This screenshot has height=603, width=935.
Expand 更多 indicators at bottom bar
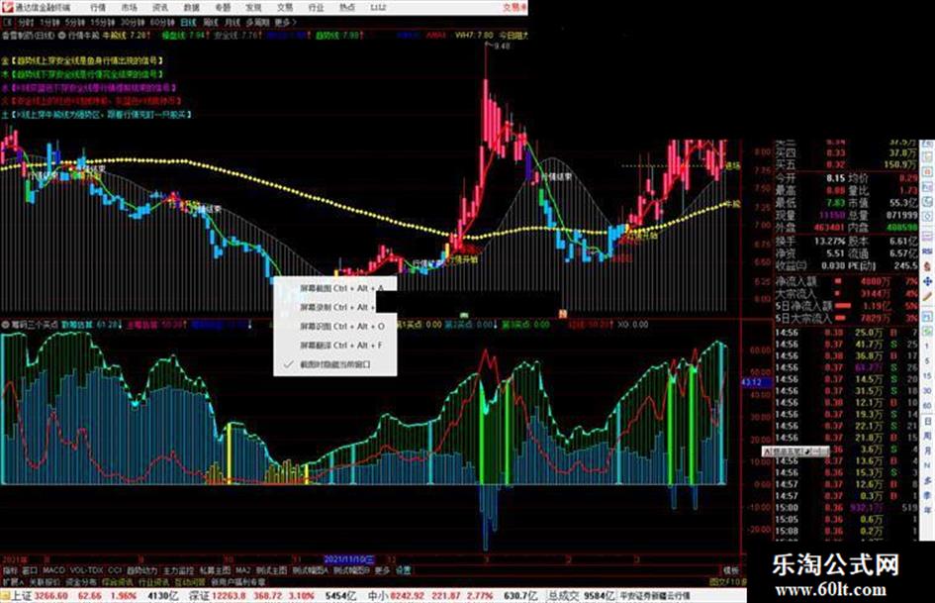[x=382, y=570]
